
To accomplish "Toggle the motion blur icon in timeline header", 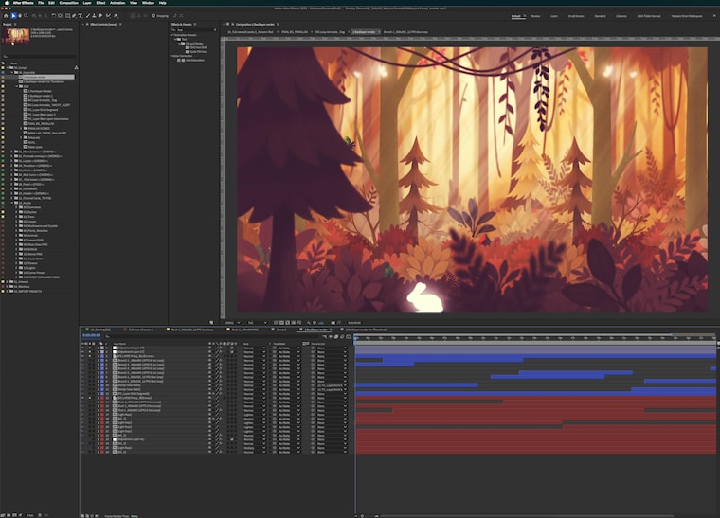I will click(342, 336).
